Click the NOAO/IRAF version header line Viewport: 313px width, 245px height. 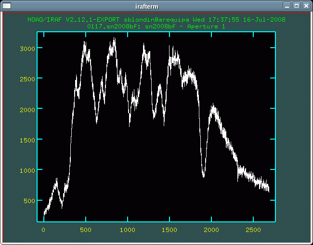coord(156,20)
